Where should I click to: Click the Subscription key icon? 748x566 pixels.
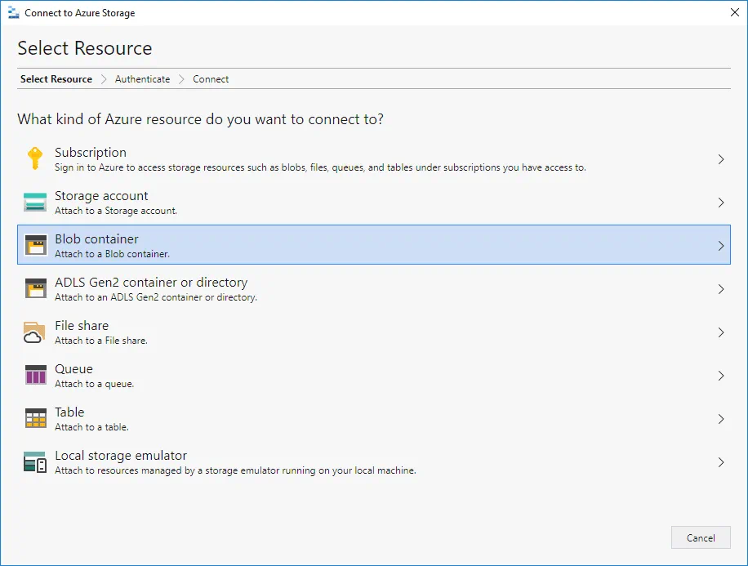(x=35, y=158)
